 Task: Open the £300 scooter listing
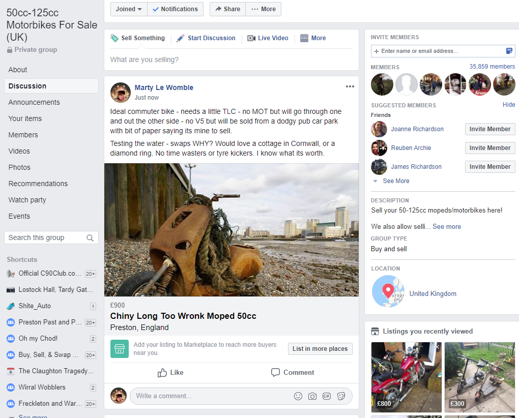click(480, 377)
